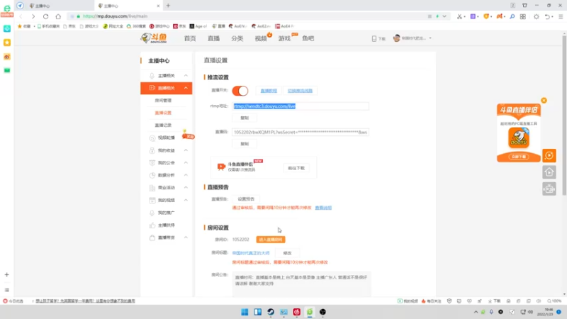This screenshot has height=319, width=567.
Task: Select 视频轮播 in the sidebar
Action: coord(167,138)
